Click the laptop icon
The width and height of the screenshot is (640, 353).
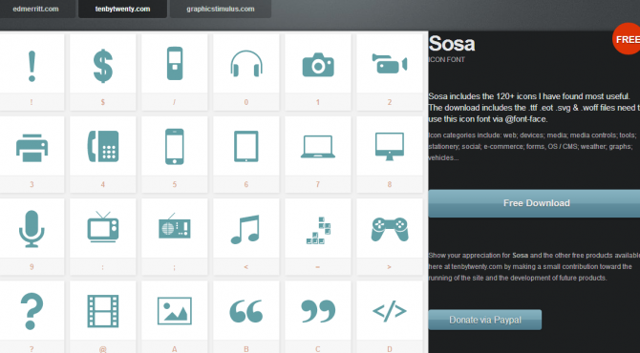(318, 147)
